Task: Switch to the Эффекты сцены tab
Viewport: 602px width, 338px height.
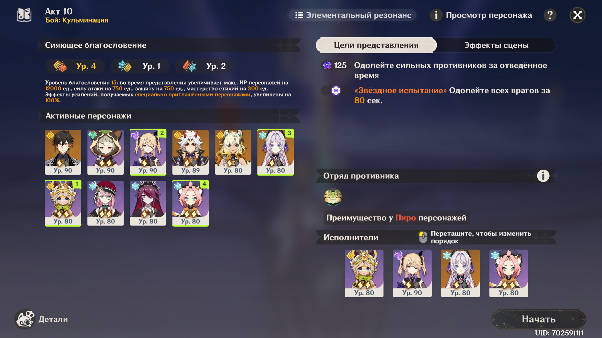Action: 496,45
